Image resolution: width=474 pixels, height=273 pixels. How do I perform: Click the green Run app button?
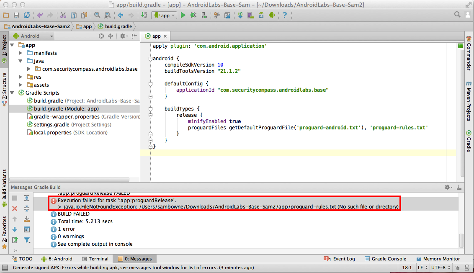coord(183,15)
